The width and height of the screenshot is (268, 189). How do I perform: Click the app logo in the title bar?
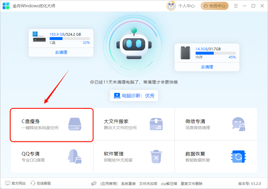pos(6,6)
